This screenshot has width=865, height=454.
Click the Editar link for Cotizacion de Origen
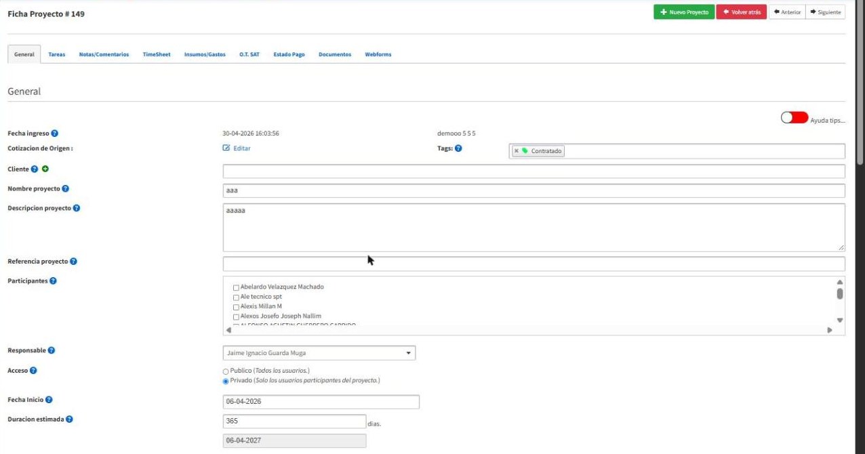[x=237, y=148]
